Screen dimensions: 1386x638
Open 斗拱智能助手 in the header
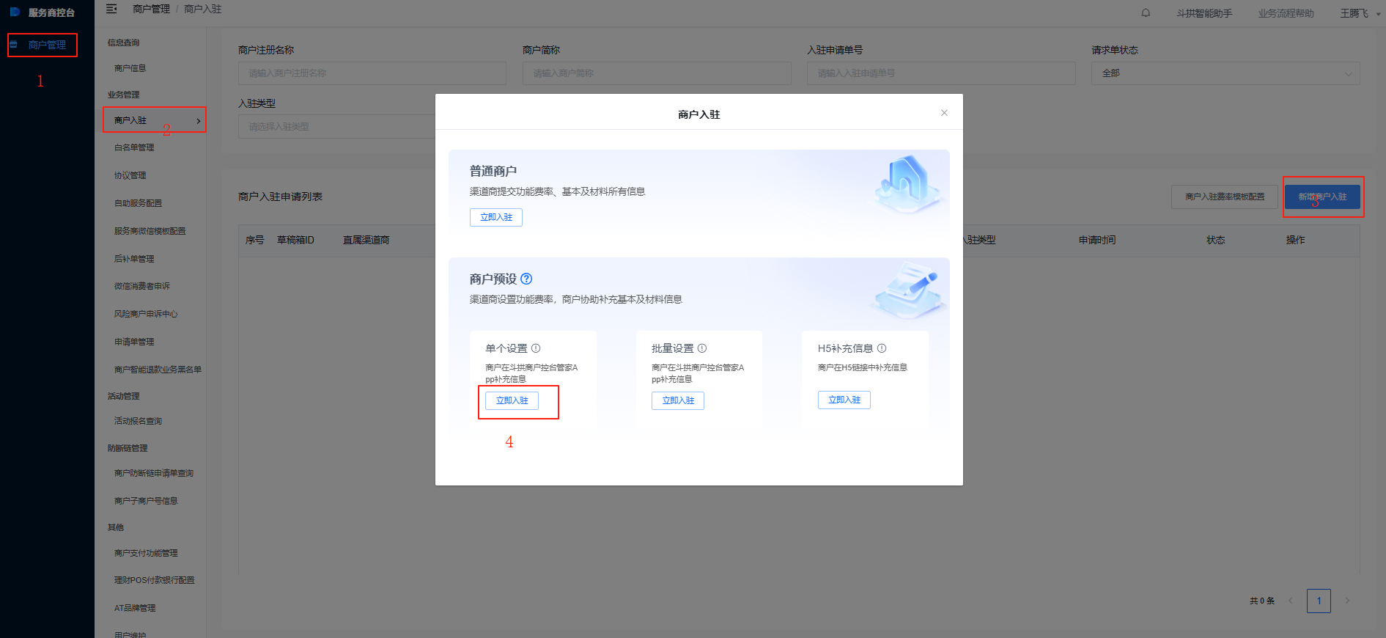coord(1204,13)
